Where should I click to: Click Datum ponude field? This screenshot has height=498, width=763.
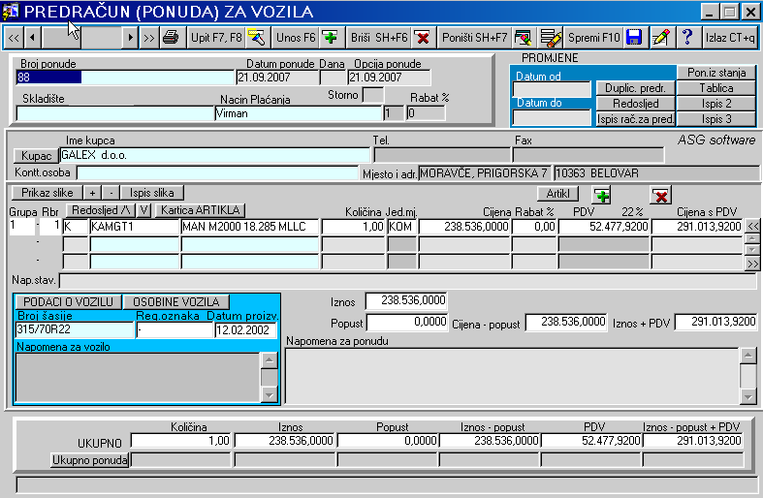point(277,78)
